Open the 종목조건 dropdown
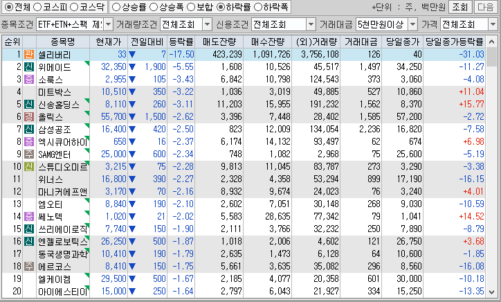Image resolution: width=501 pixels, height=302 pixels. coord(109,24)
